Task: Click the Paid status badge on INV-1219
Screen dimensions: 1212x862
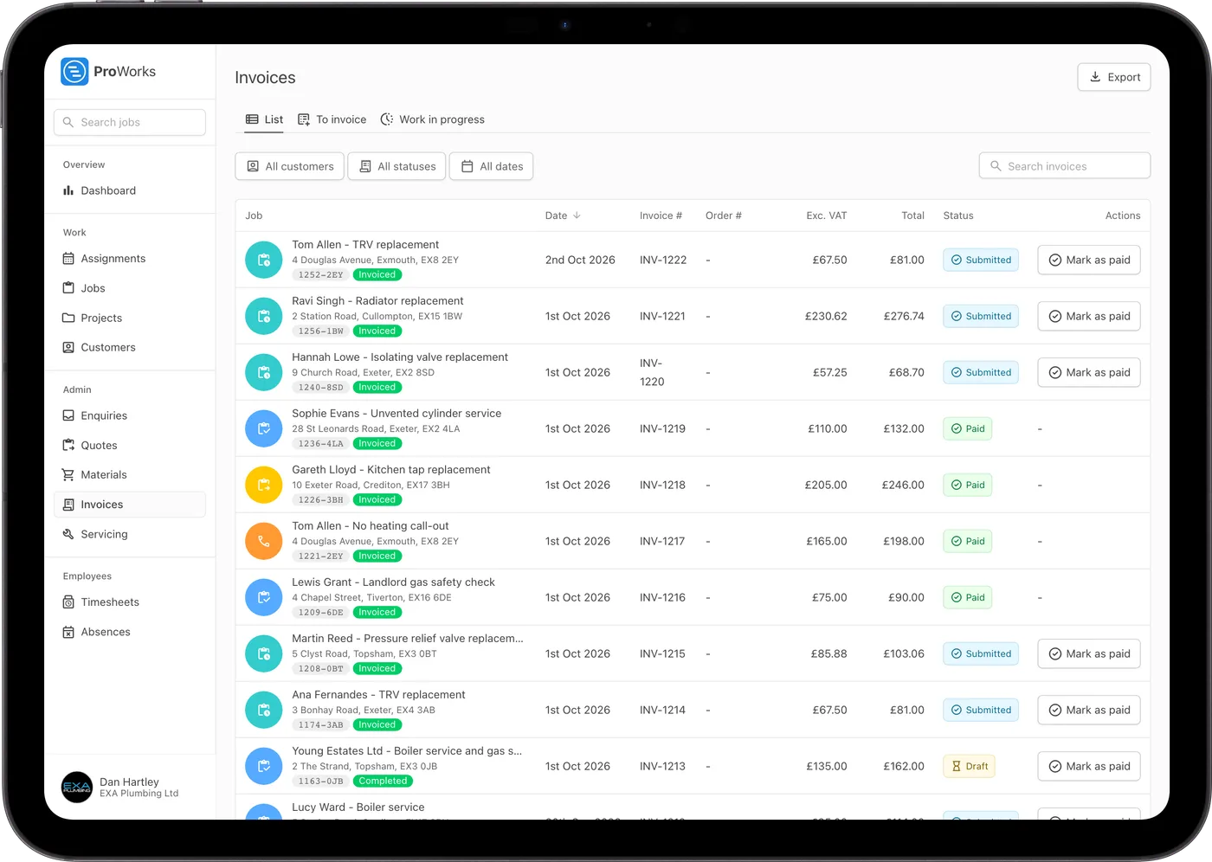Action: click(967, 428)
